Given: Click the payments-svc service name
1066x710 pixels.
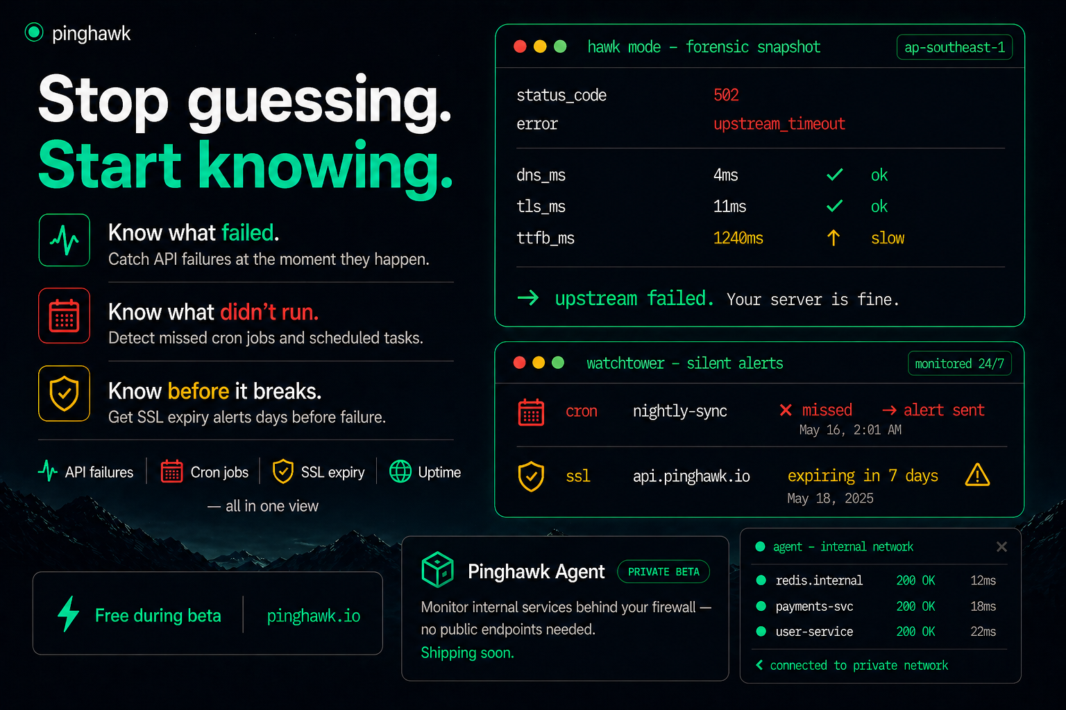Looking at the screenshot, I should pos(814,606).
